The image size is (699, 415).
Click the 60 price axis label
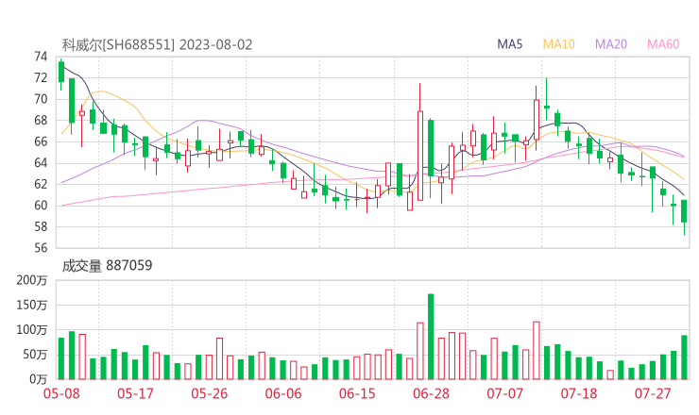(x=41, y=206)
